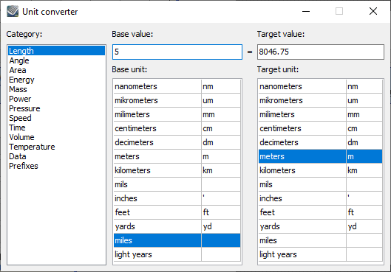Screen dimensions: 391x272
Task: Set target unit to mils
Action: [321, 184]
